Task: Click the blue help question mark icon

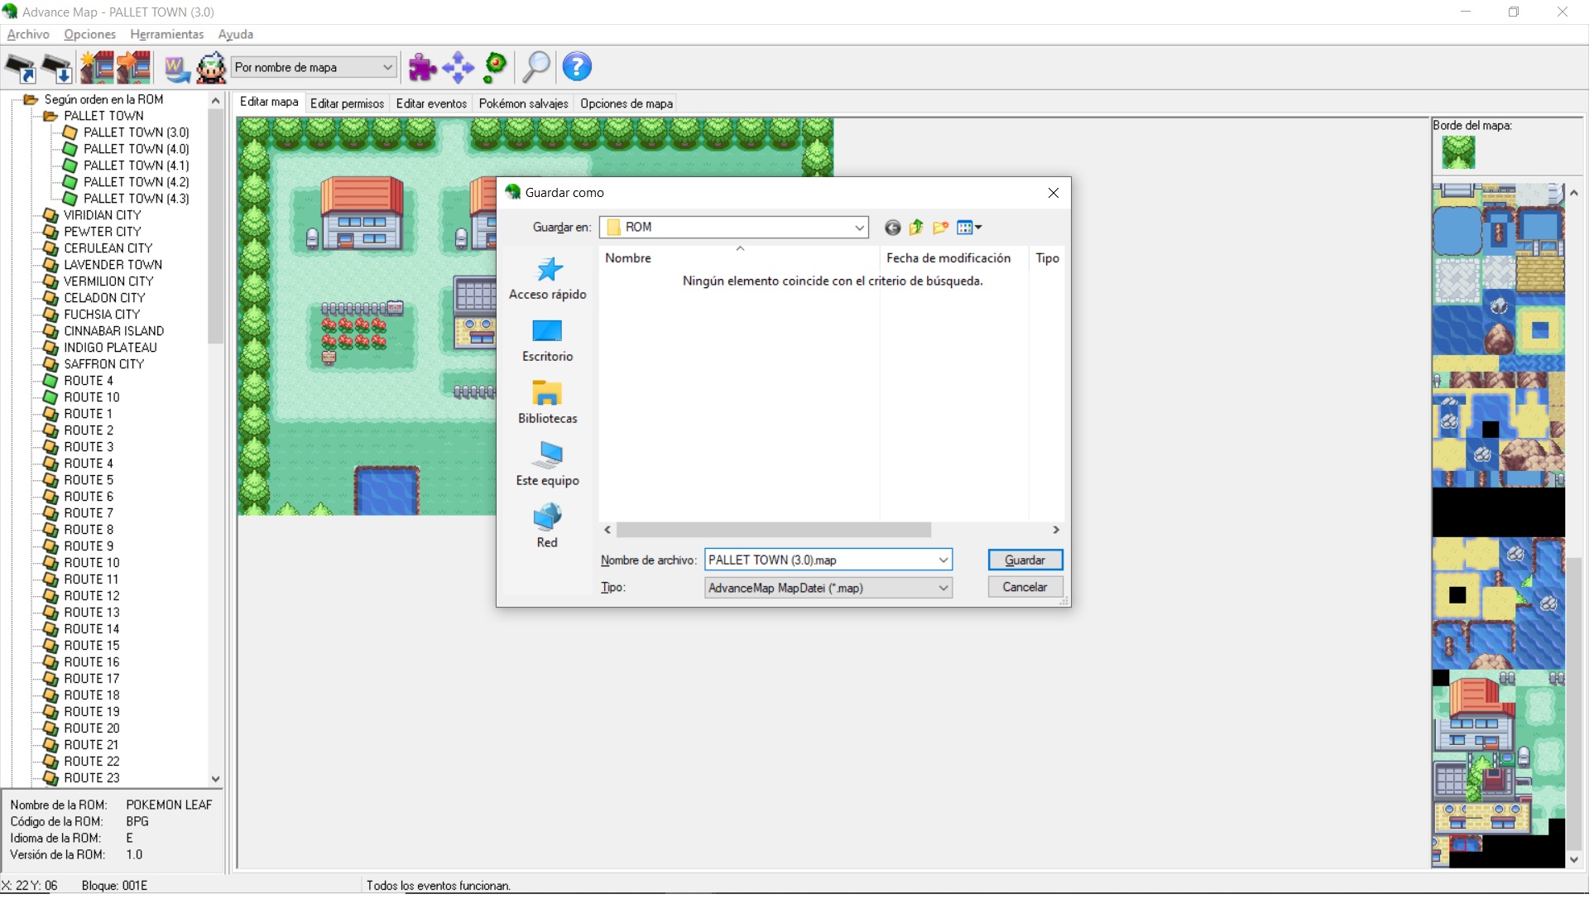Action: pos(577,67)
